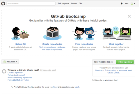The width and height of the screenshot is (139, 95).
Task: Open Follow @github on Twitter link
Action: [x=18, y=80]
